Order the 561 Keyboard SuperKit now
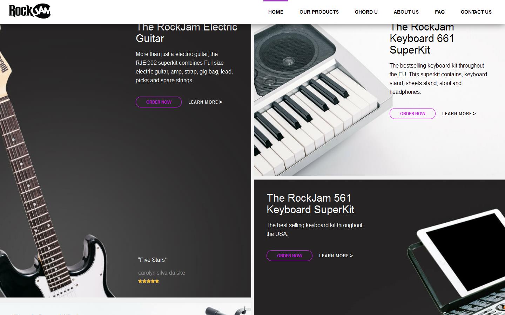 point(289,256)
